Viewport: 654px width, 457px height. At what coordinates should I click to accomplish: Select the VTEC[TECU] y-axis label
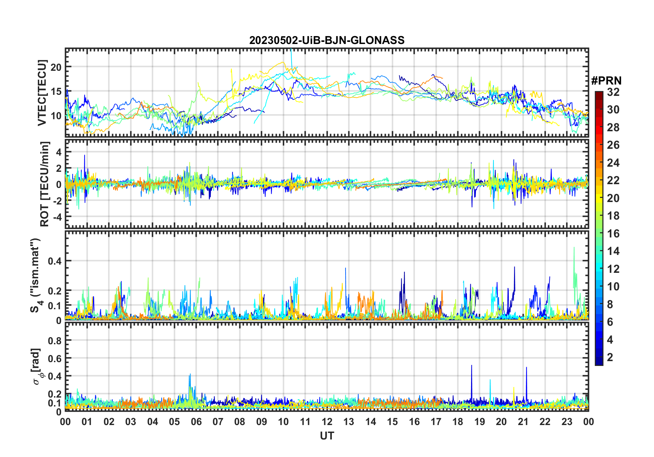coord(42,93)
